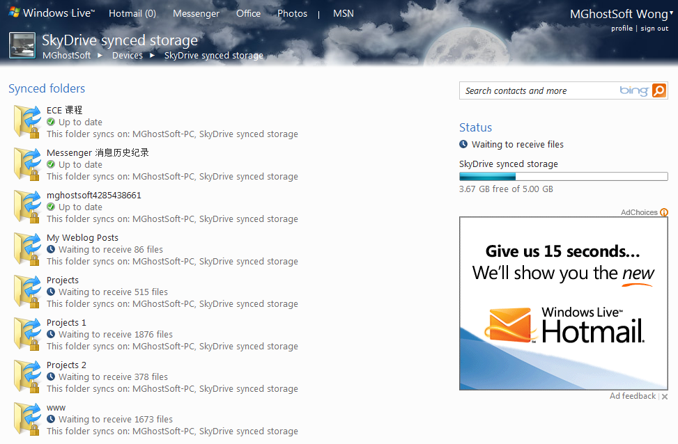Screen dimensions: 678x444
Task: Close the ad with the X icon
Action: click(x=664, y=397)
